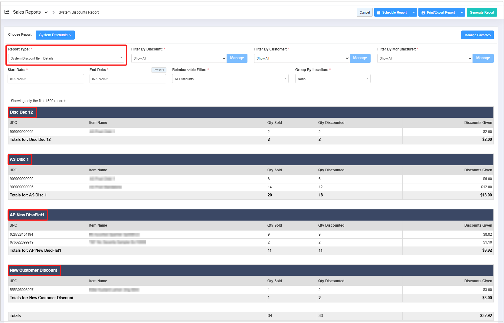This screenshot has width=504, height=323.
Task: Click the End Date input field
Action: tap(127, 79)
